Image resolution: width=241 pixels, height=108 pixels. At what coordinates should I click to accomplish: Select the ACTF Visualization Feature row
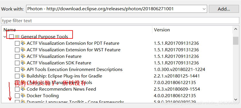54,56
